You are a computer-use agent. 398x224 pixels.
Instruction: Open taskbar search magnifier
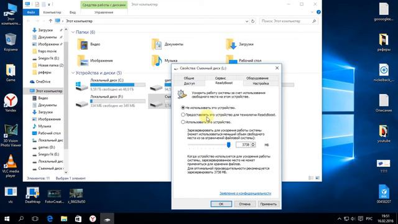(21, 218)
